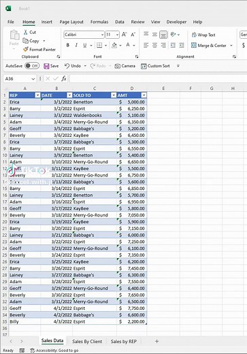Bottom align cell contents
The image size is (247, 354).
[x=163, y=35]
